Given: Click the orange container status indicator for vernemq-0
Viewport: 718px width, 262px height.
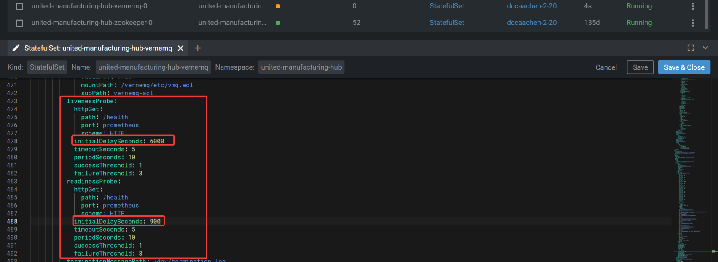Looking at the screenshot, I should (x=277, y=6).
